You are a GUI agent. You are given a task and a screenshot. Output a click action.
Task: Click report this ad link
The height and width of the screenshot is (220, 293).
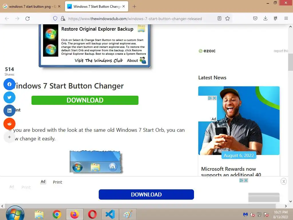coord(281,51)
